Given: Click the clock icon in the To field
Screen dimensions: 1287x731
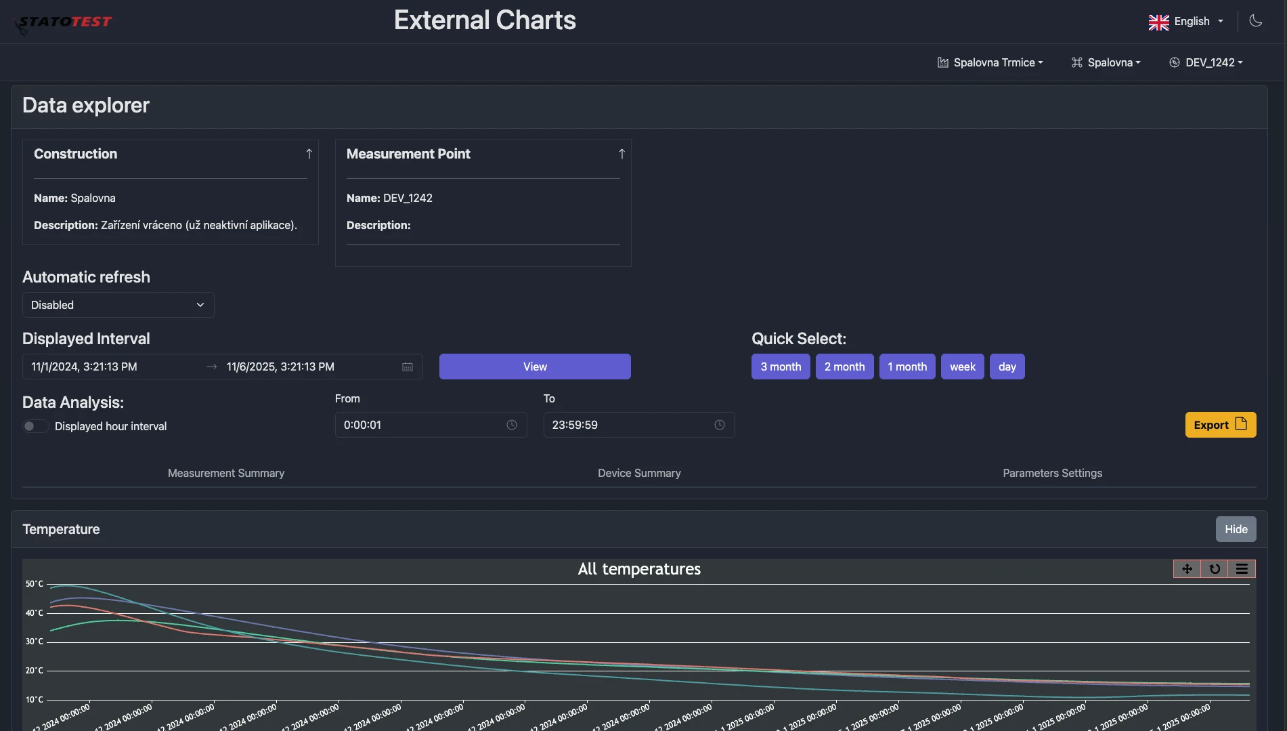Looking at the screenshot, I should click(x=719, y=425).
